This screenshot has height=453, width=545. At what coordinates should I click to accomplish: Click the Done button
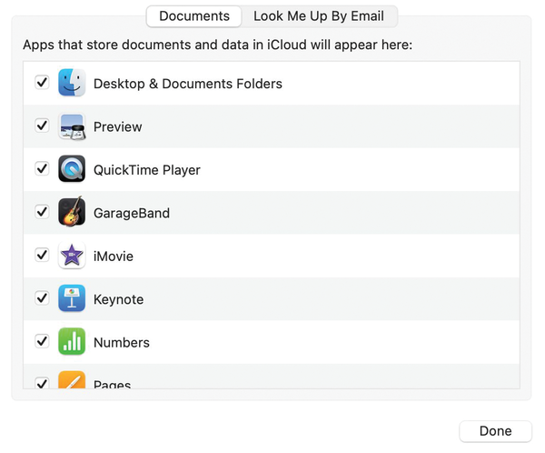click(x=495, y=431)
